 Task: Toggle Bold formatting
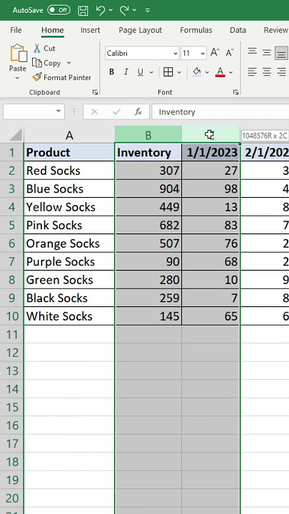111,72
